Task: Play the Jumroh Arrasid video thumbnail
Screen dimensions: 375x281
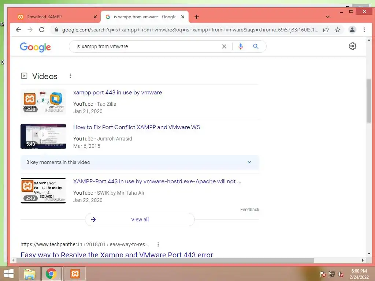Action: pos(43,136)
